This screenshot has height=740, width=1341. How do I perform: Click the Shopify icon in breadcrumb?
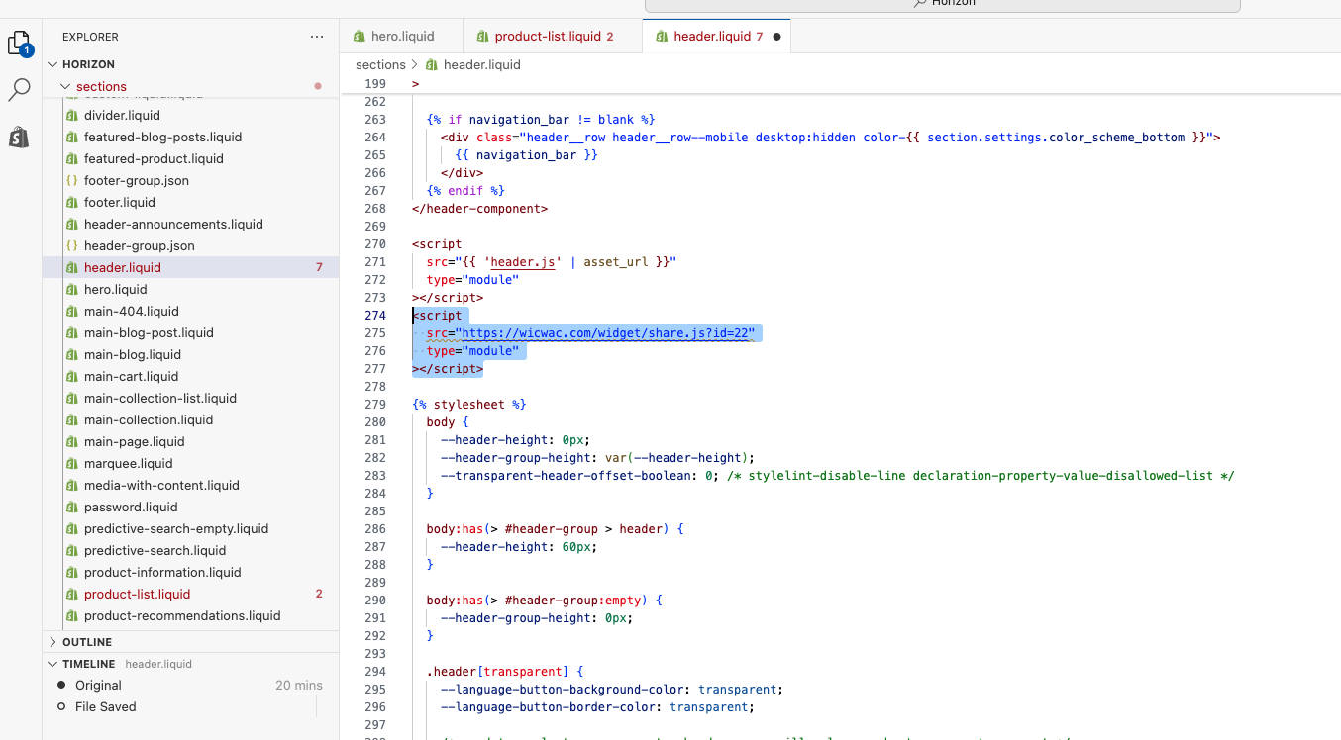(x=431, y=65)
